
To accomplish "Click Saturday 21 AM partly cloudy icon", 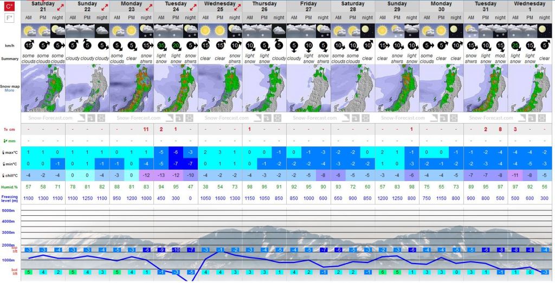I will [x=28, y=30].
